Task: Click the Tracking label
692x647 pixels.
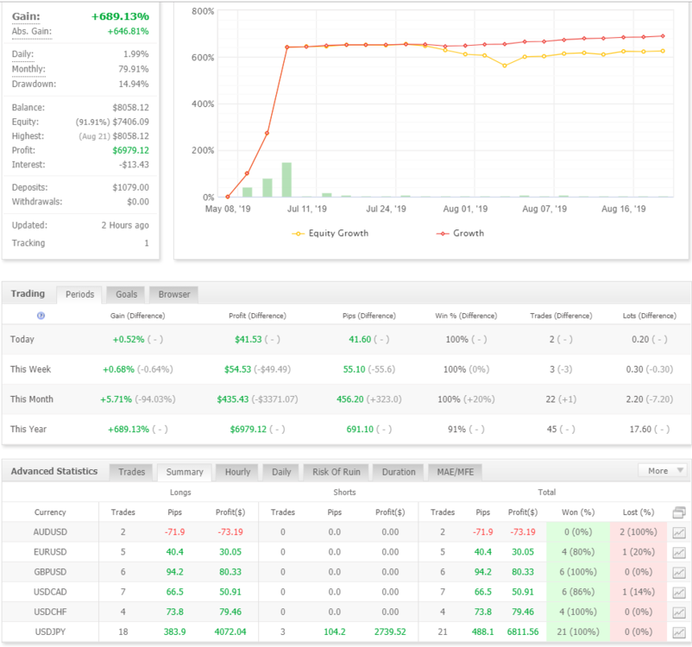Action: click(28, 243)
